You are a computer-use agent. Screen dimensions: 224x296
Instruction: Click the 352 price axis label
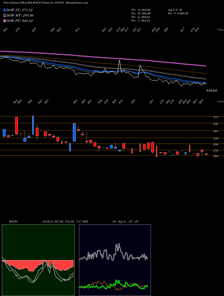coord(215,124)
